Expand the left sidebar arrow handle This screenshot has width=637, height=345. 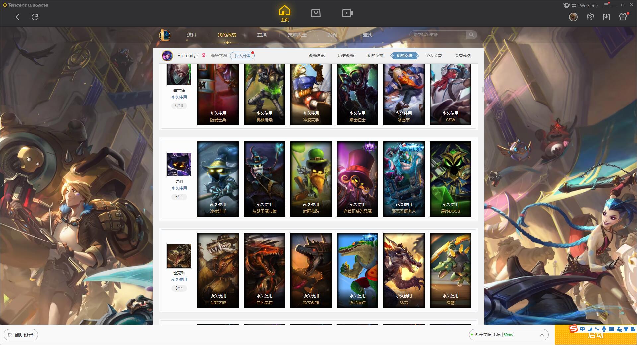[2, 185]
